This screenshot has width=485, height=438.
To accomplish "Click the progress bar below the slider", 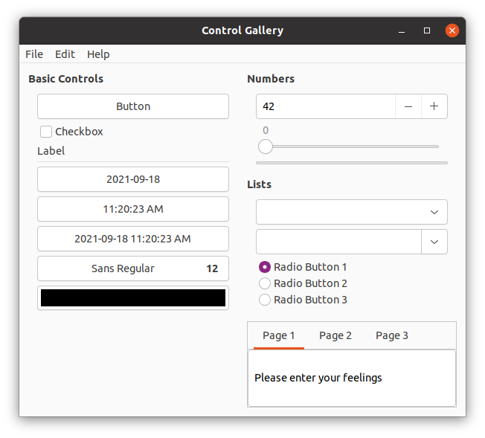I will pos(352,163).
